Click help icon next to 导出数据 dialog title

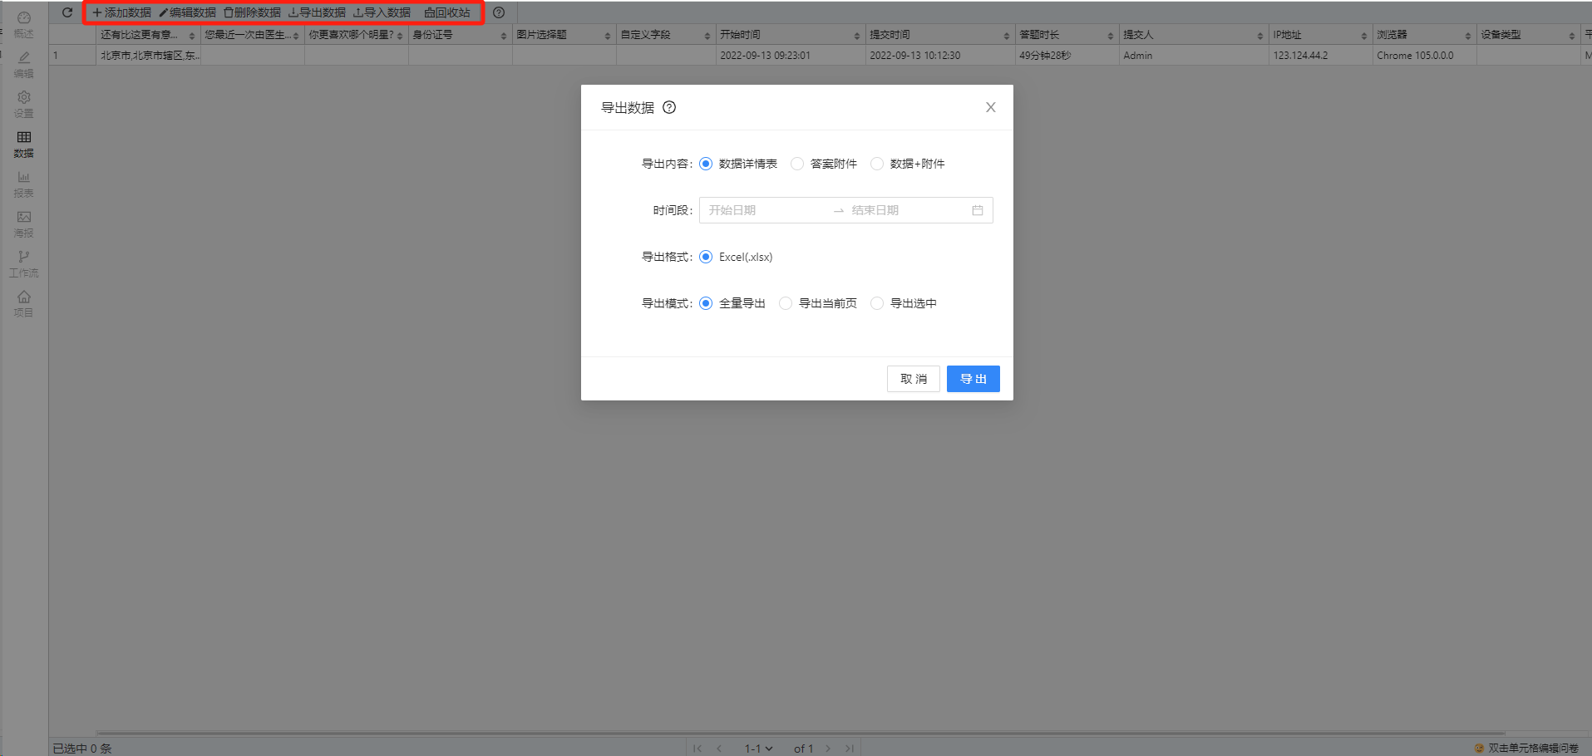pos(669,107)
